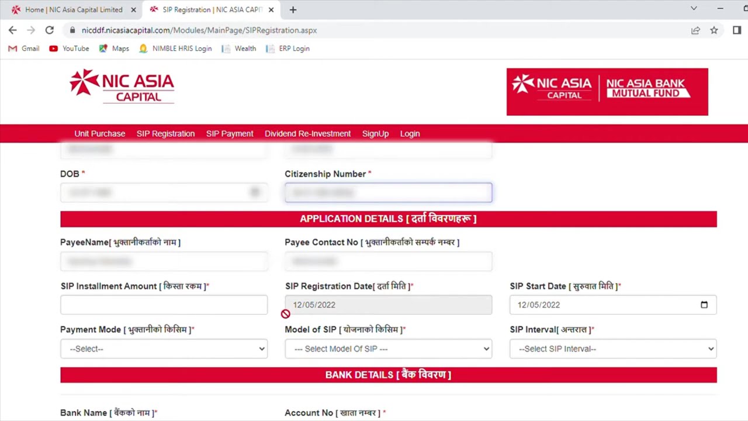Open Gmail bookmark
Screen dimensions: 748x421
click(24, 49)
